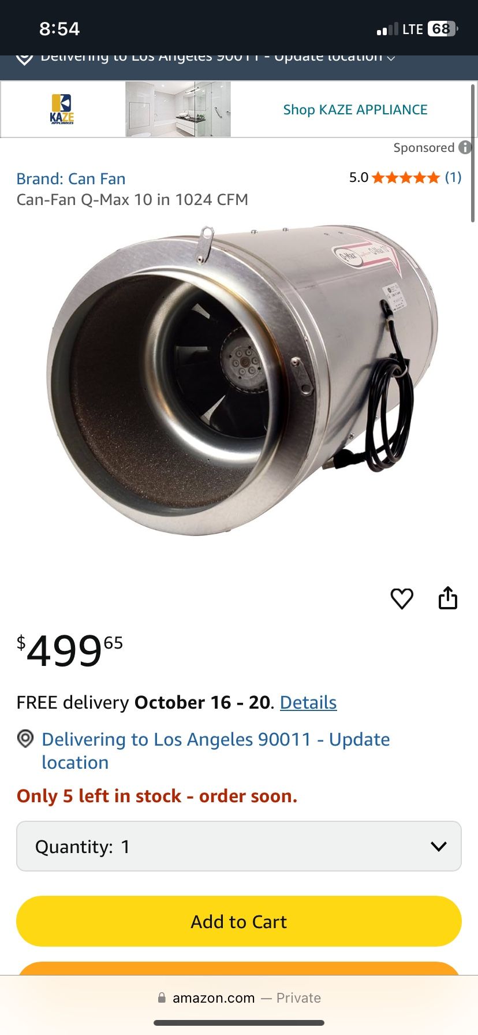Tap the five-star rating icons
The height and width of the screenshot is (1035, 478).
[x=406, y=177]
